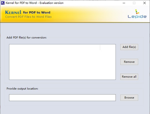Screen dimensions: 150x114
Task: Click the Remove button
Action: tap(129, 62)
